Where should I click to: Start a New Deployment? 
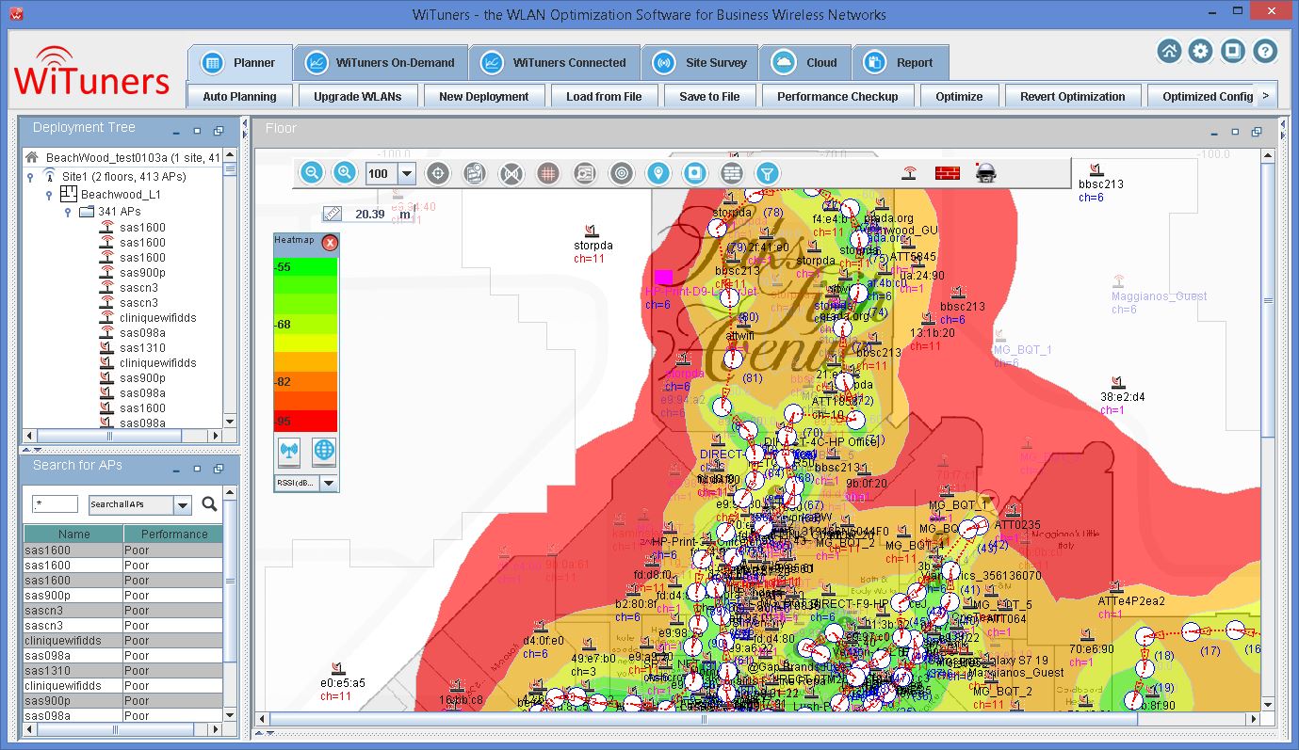coord(484,96)
